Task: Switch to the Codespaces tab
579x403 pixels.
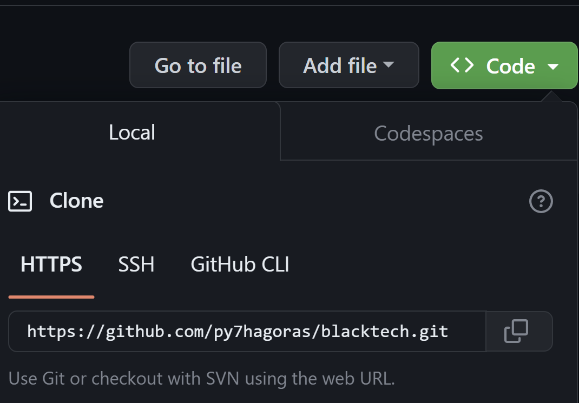Action: (428, 133)
